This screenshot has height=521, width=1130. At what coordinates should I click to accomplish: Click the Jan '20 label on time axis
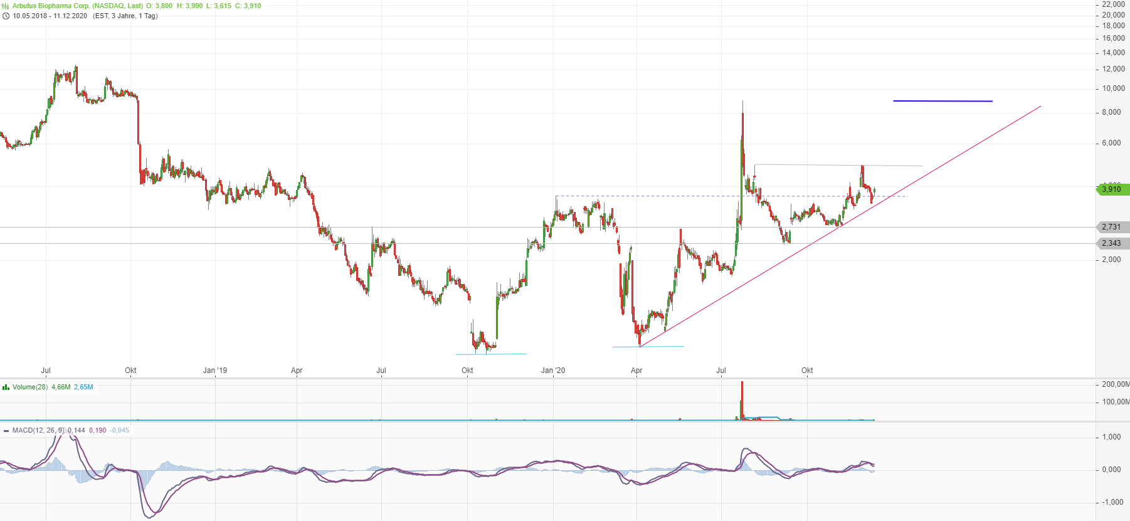552,371
